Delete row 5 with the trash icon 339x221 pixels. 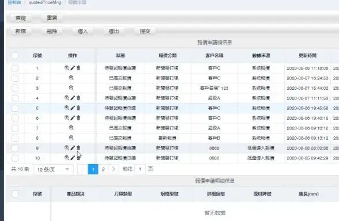[x=78, y=108]
